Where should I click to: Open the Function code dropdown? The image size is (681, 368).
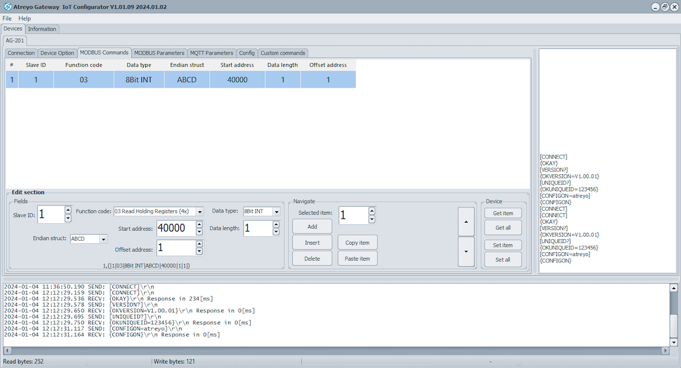pos(199,211)
